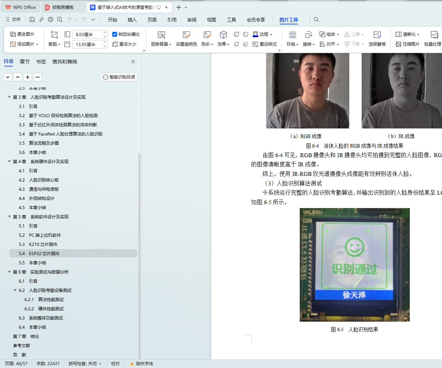This screenshot has height=368, width=442.
Task: Click the Redo arrow icon
Action: (84, 19)
